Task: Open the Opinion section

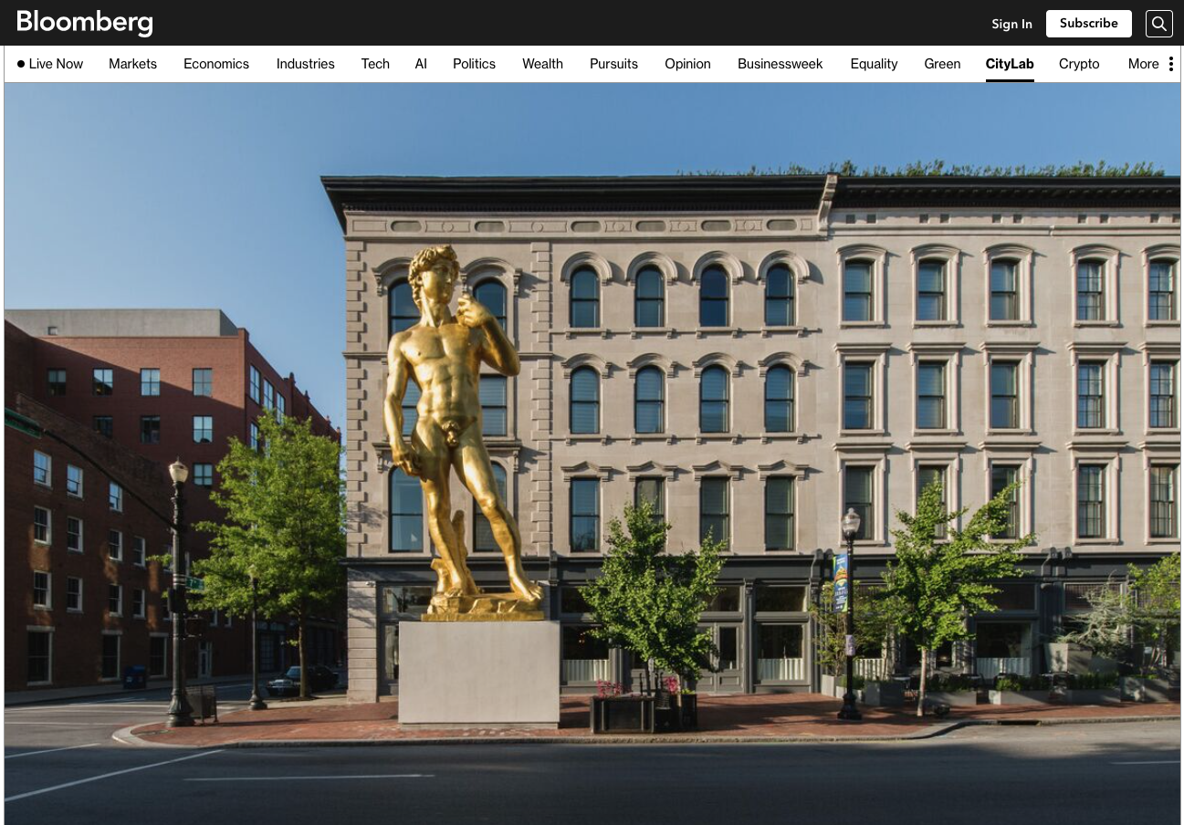Action: (x=687, y=64)
